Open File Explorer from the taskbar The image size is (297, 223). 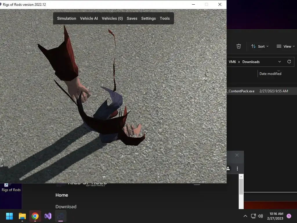[22, 216]
